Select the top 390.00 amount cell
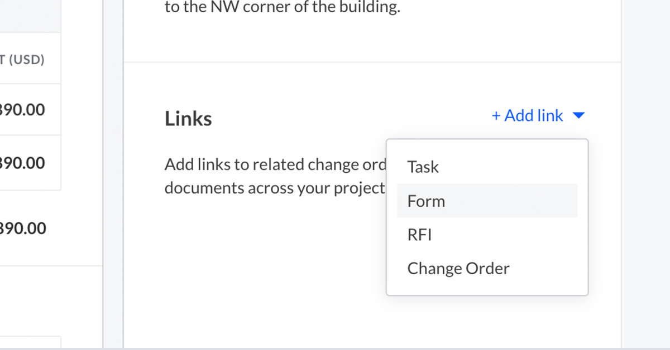 (23, 110)
